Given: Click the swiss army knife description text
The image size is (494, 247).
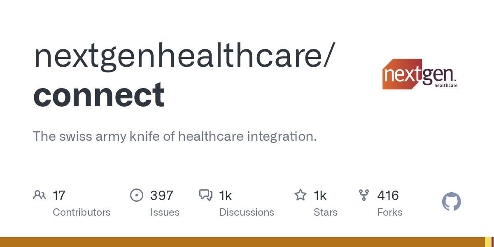Looking at the screenshot, I should tap(175, 136).
